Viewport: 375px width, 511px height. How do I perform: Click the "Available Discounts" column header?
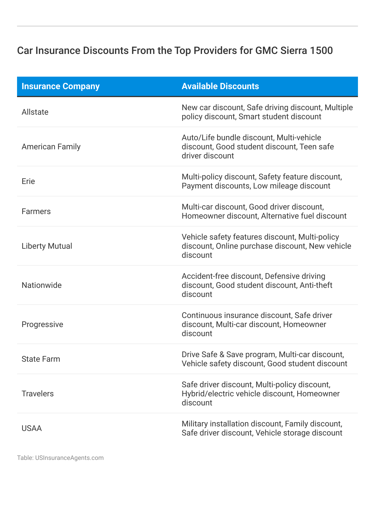220,86
